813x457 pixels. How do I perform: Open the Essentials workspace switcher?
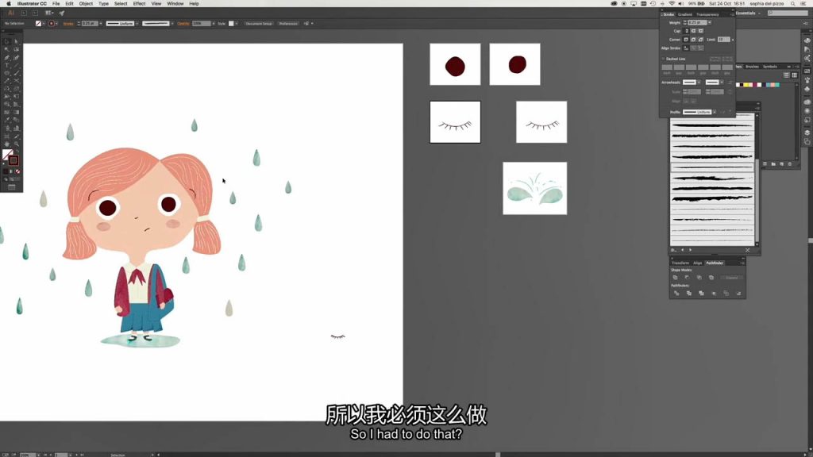[748, 13]
